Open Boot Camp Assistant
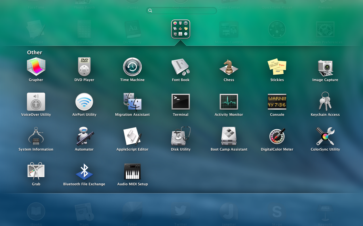The image size is (363, 226). point(229,136)
